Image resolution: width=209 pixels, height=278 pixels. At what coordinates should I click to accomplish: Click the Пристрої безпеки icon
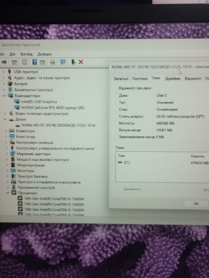click(x=14, y=176)
